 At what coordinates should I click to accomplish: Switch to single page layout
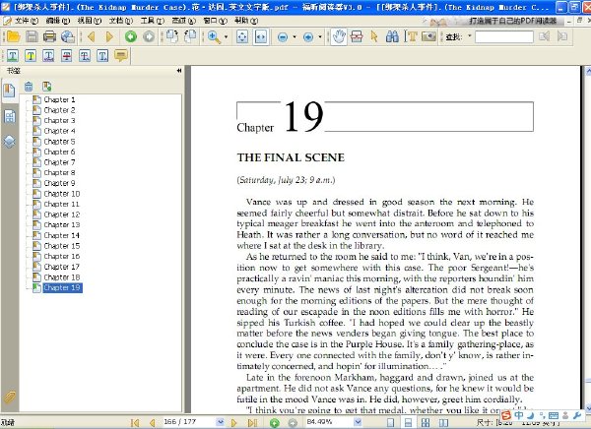tap(390, 422)
